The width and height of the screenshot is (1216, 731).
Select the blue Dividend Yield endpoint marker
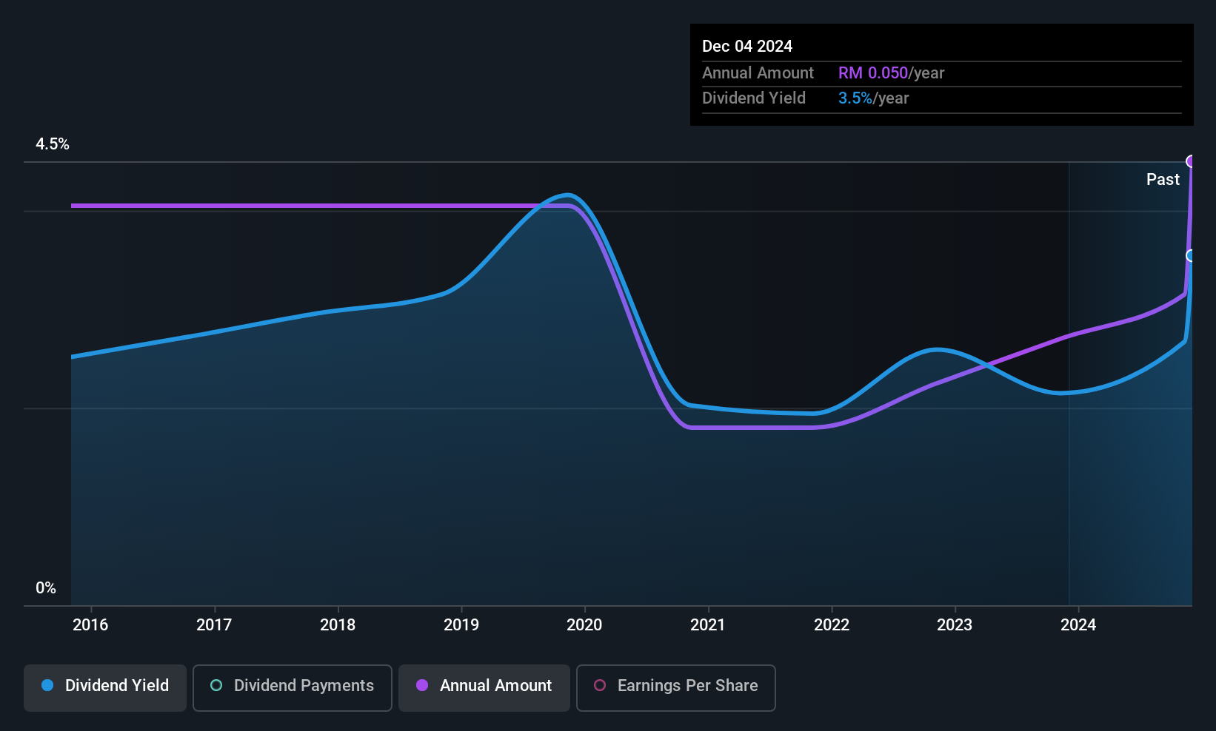tap(1191, 256)
